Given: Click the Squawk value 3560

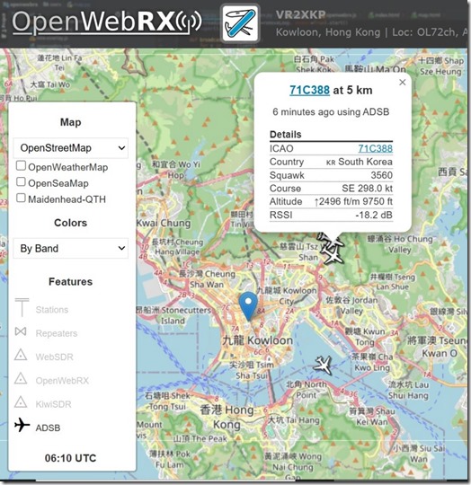Looking at the screenshot, I should point(382,175).
